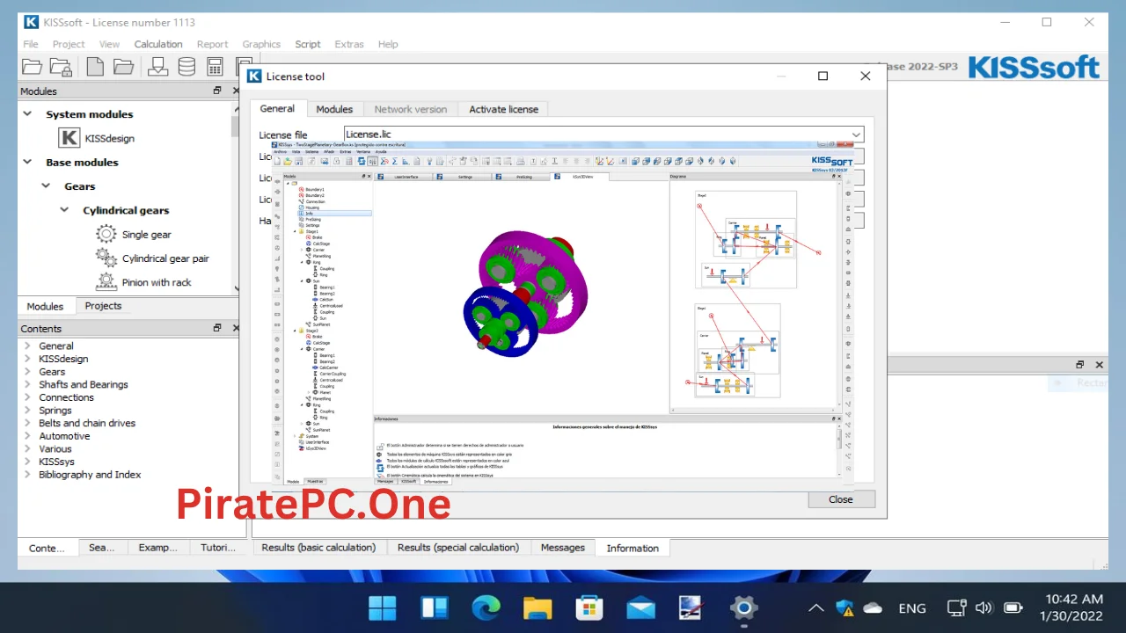Open the database toolbar icon
Image resolution: width=1126 pixels, height=633 pixels.
coord(186,67)
